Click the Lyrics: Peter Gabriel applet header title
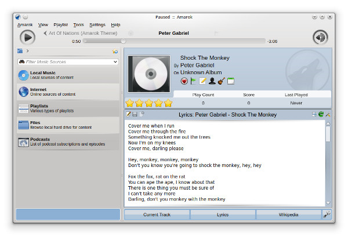 coord(227,115)
